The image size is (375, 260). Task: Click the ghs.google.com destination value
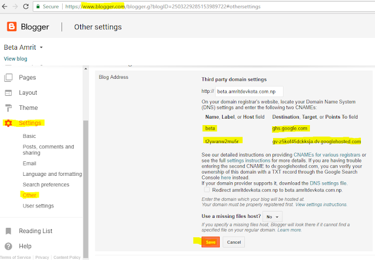tap(289, 129)
